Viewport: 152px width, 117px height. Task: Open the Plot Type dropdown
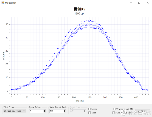[15, 111]
